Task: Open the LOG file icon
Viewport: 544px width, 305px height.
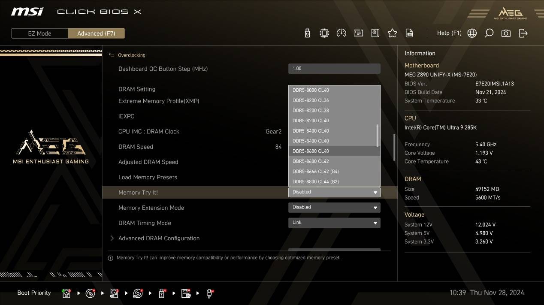Action: pyautogui.click(x=409, y=33)
